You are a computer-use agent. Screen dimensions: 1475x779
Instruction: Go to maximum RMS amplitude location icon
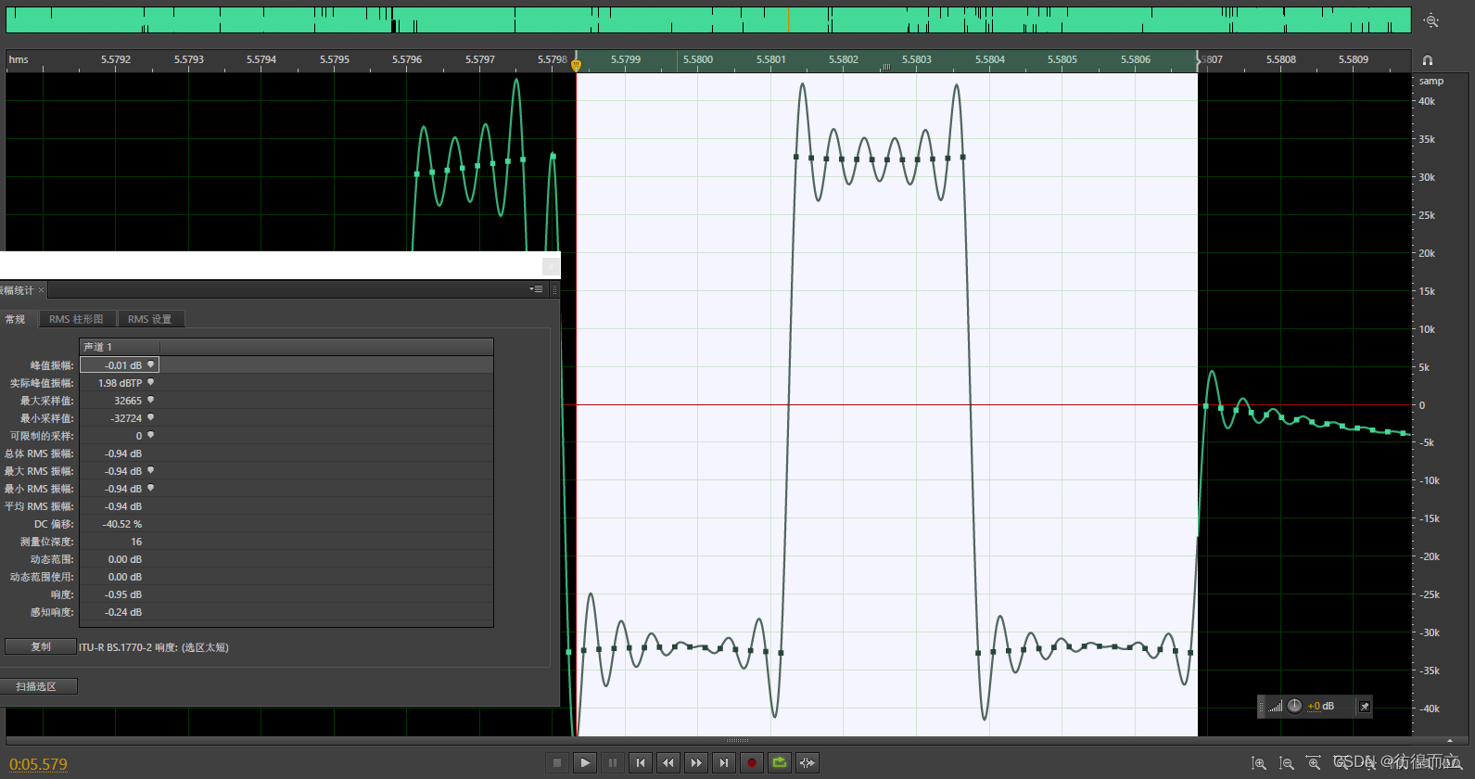[x=150, y=470]
